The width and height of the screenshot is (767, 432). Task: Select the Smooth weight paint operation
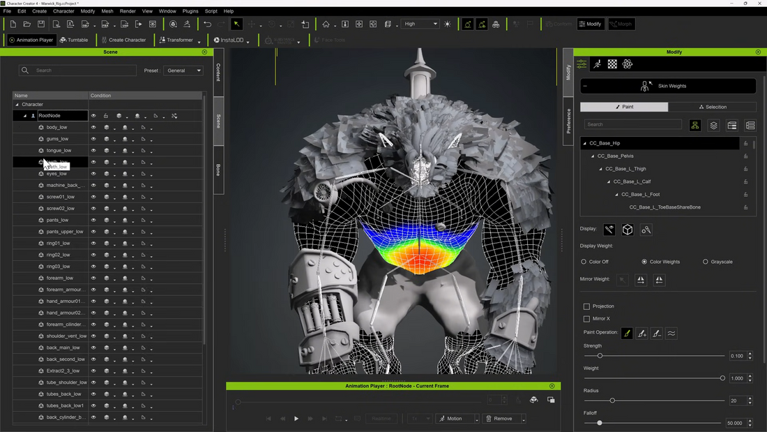(671, 334)
